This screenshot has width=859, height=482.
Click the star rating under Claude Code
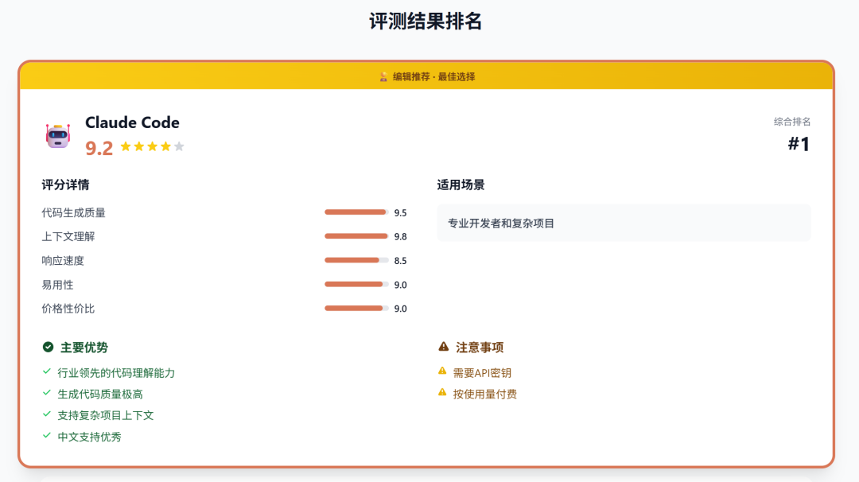pyautogui.click(x=152, y=147)
